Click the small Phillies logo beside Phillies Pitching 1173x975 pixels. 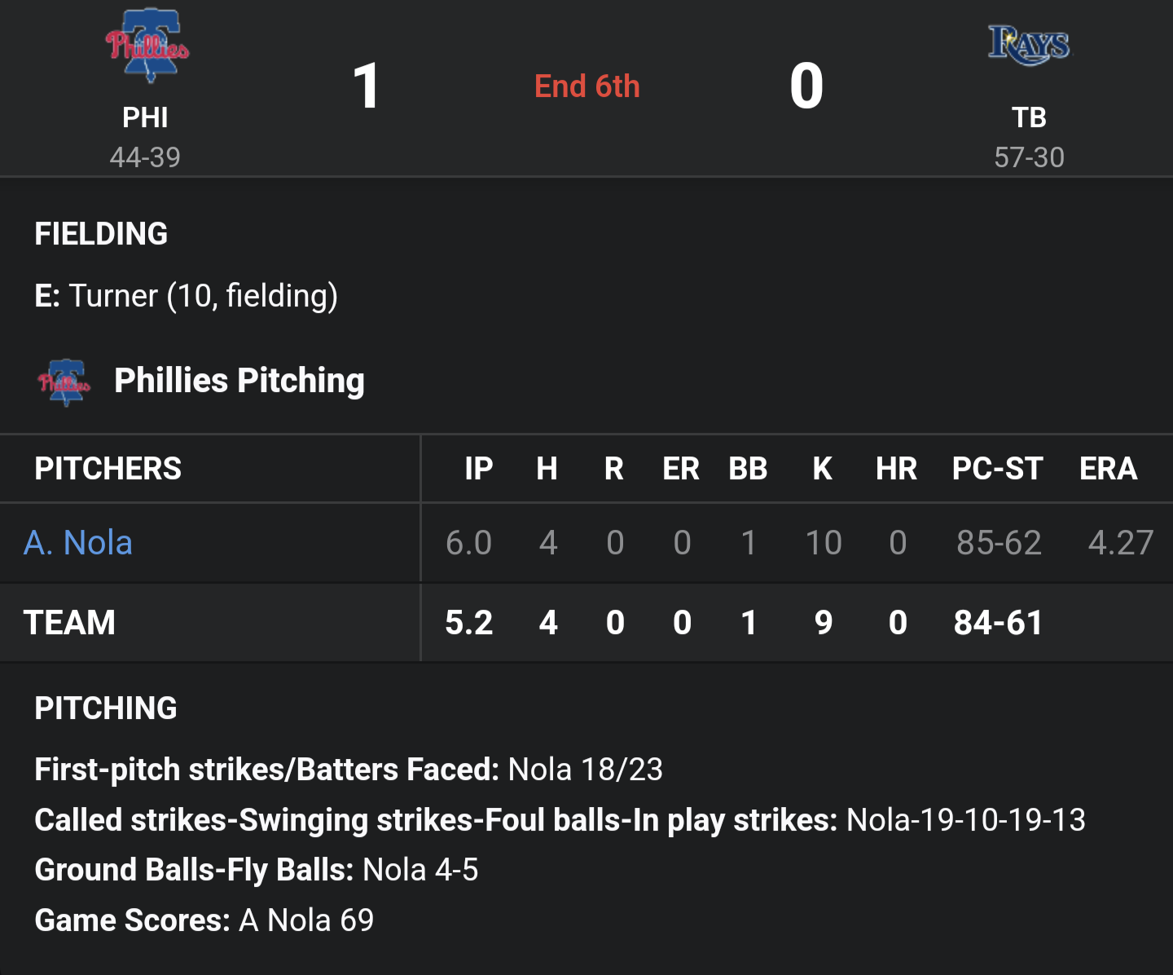click(64, 382)
